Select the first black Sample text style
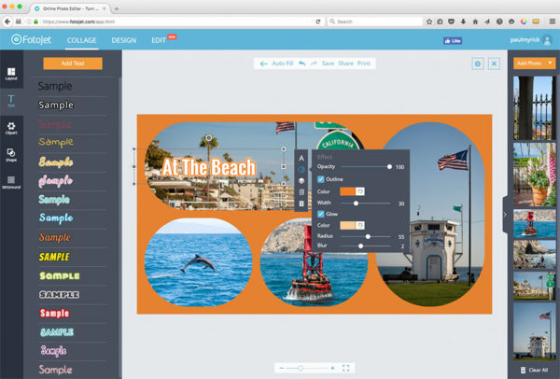 tap(55, 86)
